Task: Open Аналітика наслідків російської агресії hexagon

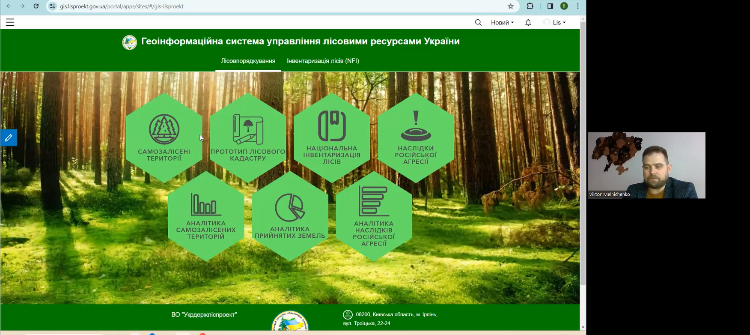Action: [x=374, y=216]
